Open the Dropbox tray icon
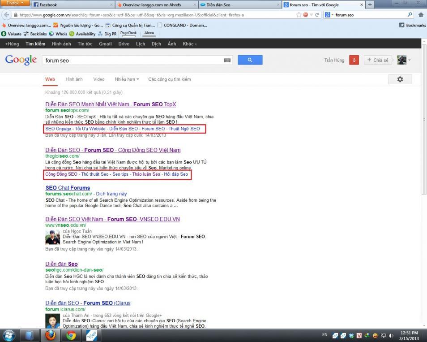 (351, 335)
